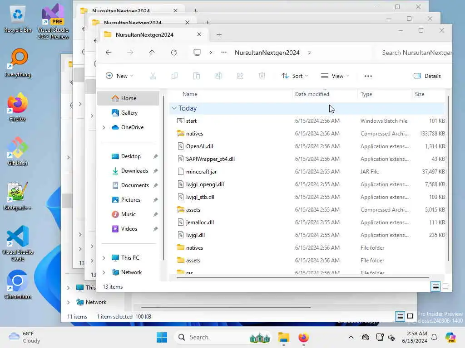Viewport: 465px width, 348px height.
Task: Open Visual Studio Code desktop shortcut
Action: [18, 243]
